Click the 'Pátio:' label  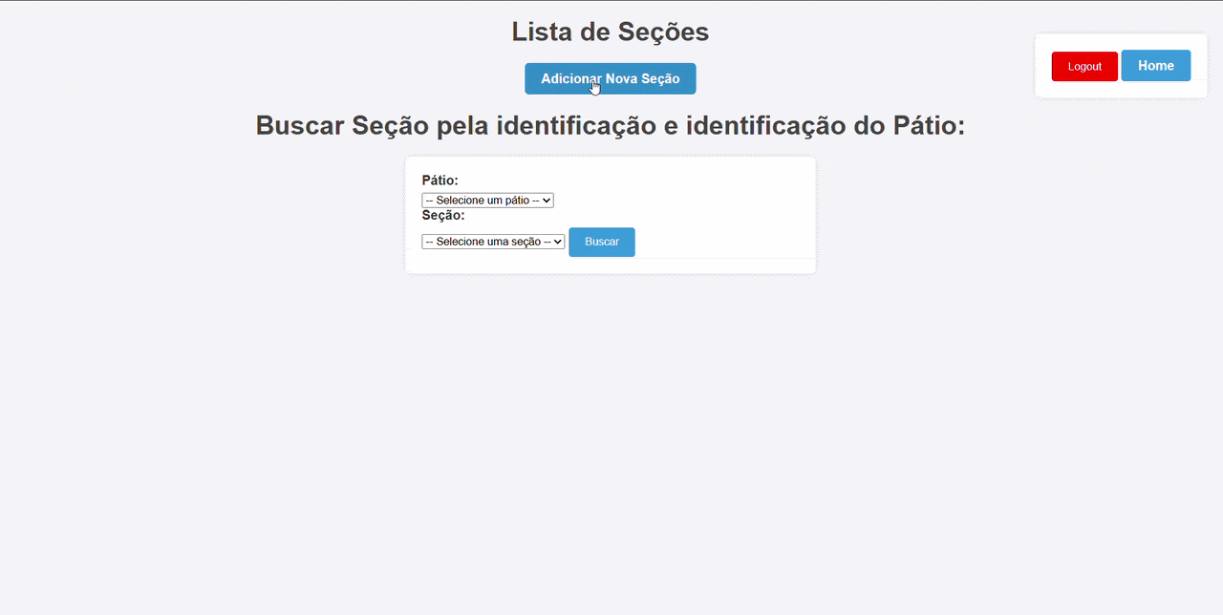[440, 180]
